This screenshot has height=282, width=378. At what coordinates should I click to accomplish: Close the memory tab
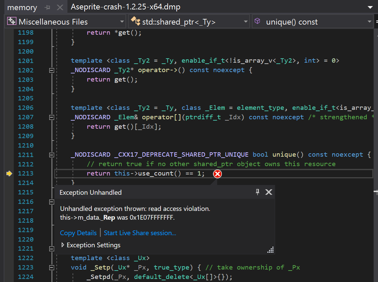point(60,7)
